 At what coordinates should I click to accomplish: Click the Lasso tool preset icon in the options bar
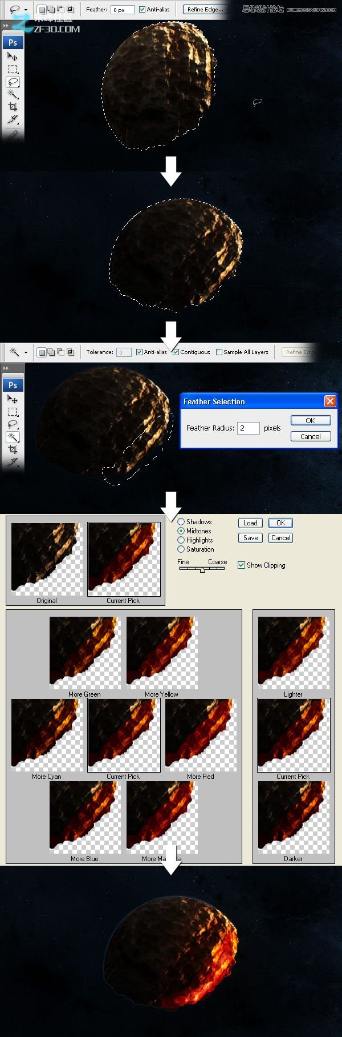(x=15, y=10)
